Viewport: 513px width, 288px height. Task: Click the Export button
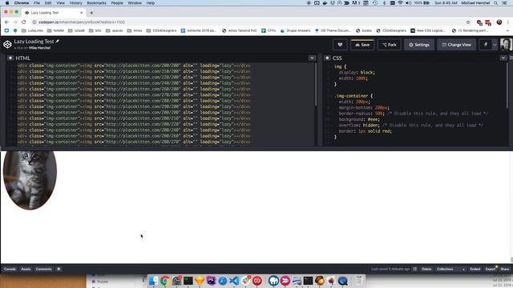[x=491, y=269]
